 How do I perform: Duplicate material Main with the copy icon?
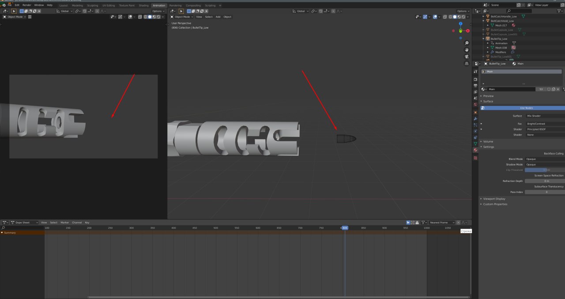tap(553, 89)
